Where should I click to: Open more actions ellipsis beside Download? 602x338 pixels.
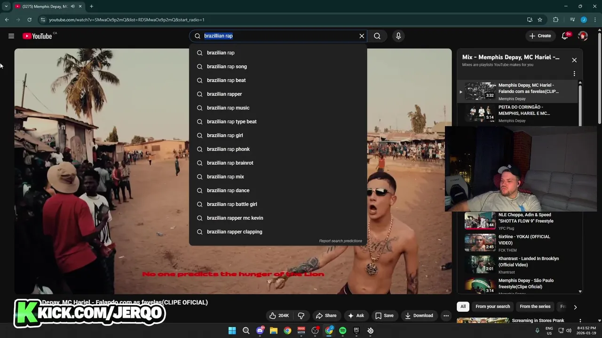click(446, 315)
